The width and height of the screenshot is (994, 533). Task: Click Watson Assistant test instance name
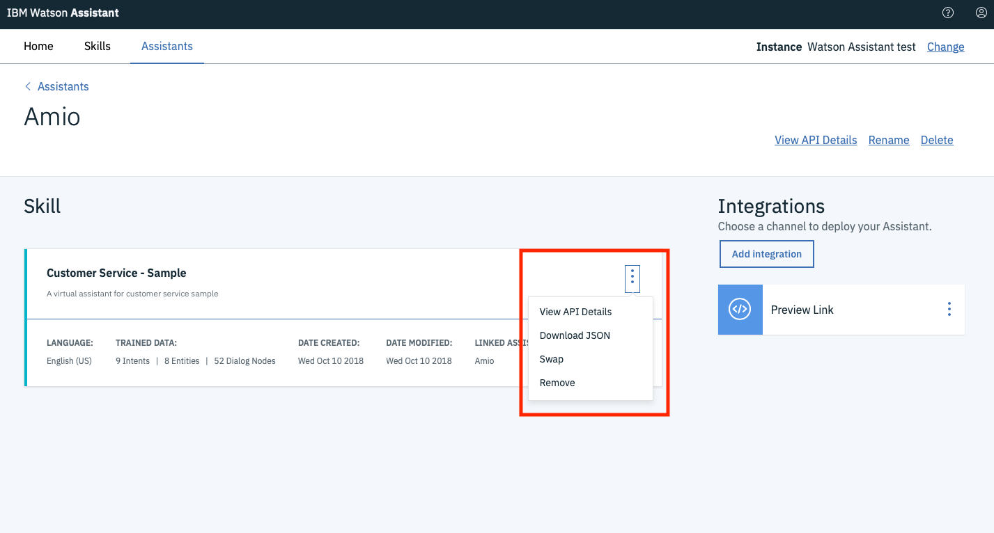coord(862,47)
